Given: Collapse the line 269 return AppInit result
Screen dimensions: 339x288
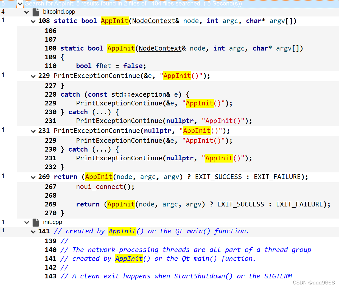Looking at the screenshot, I should click(x=33, y=177).
